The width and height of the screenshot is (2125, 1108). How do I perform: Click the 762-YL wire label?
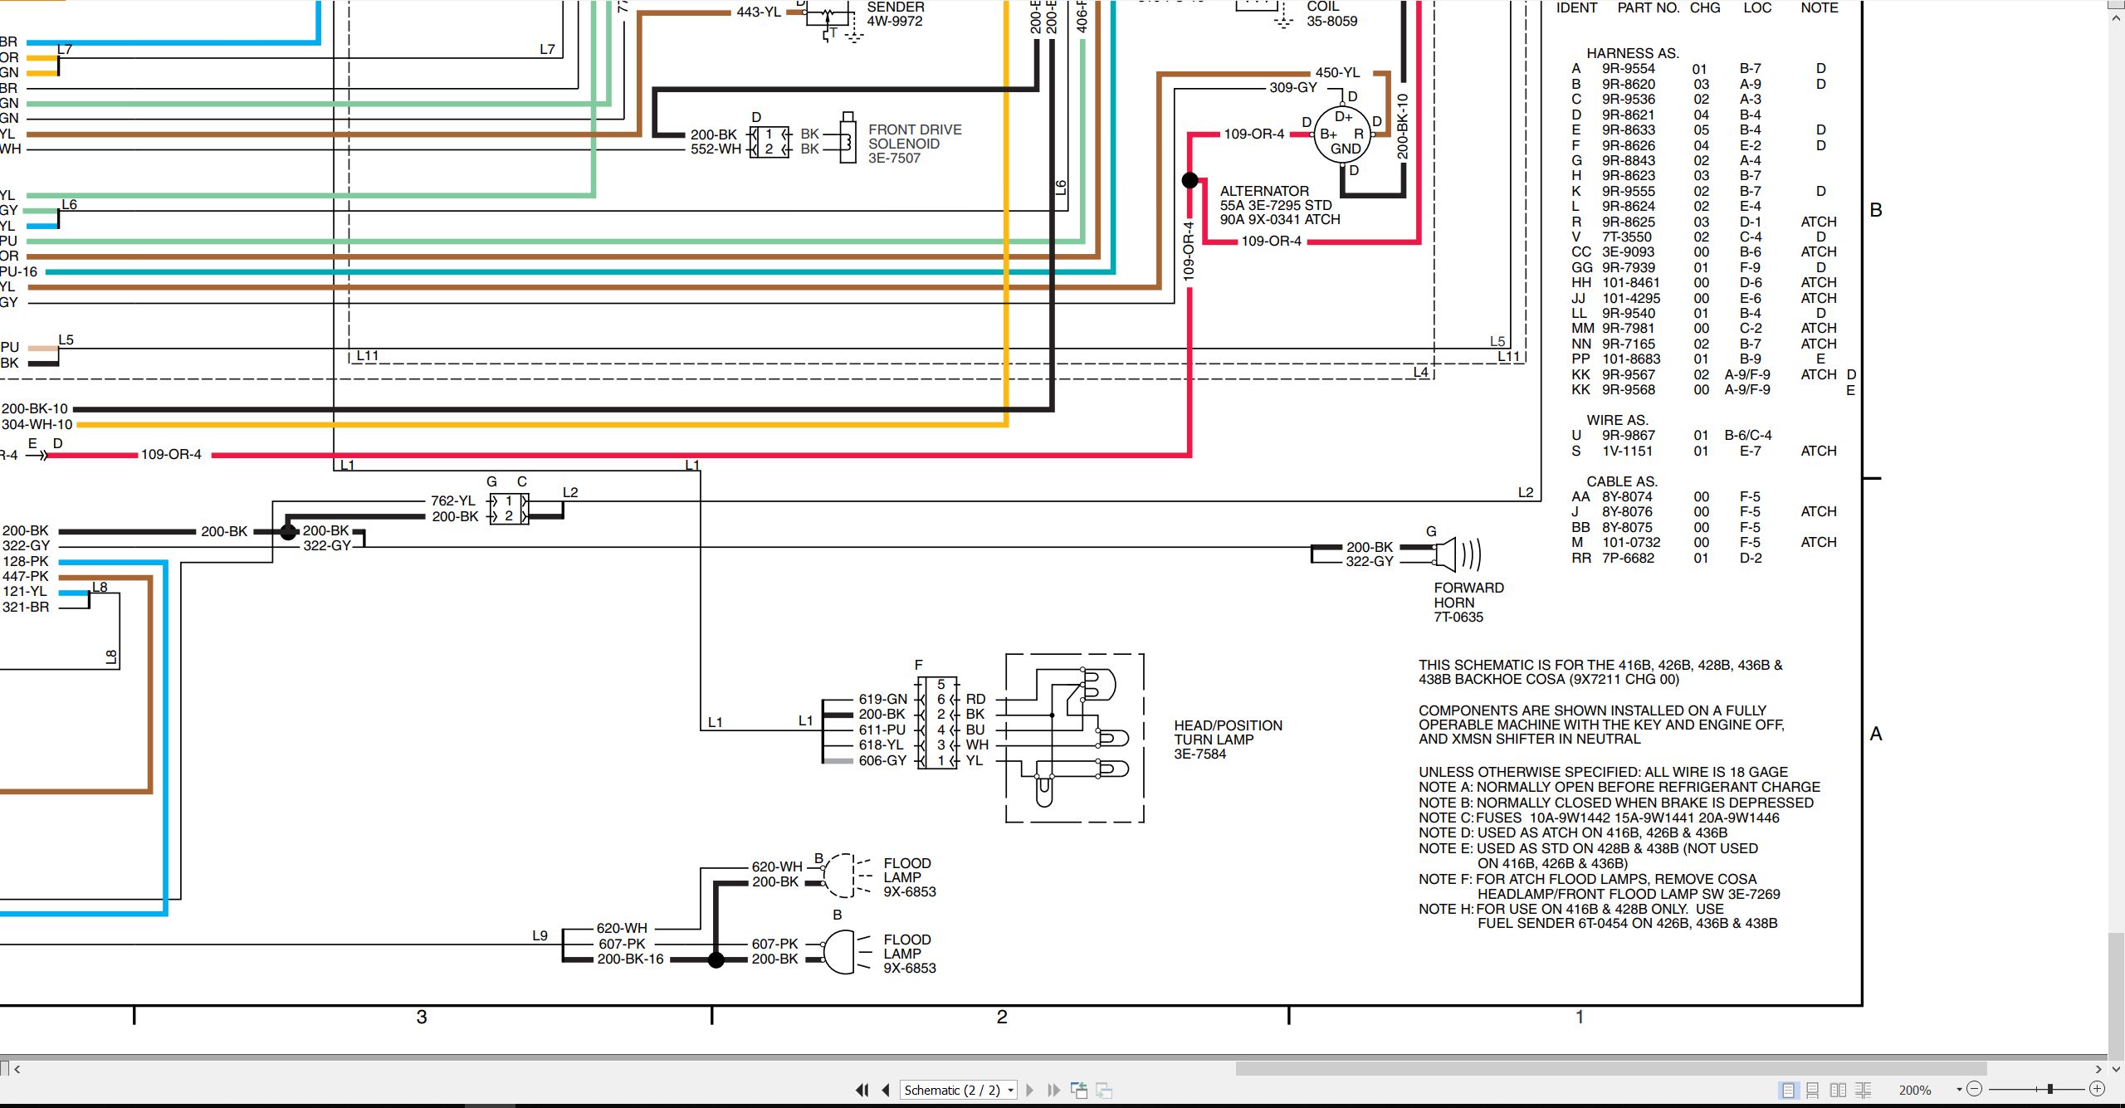tap(453, 500)
